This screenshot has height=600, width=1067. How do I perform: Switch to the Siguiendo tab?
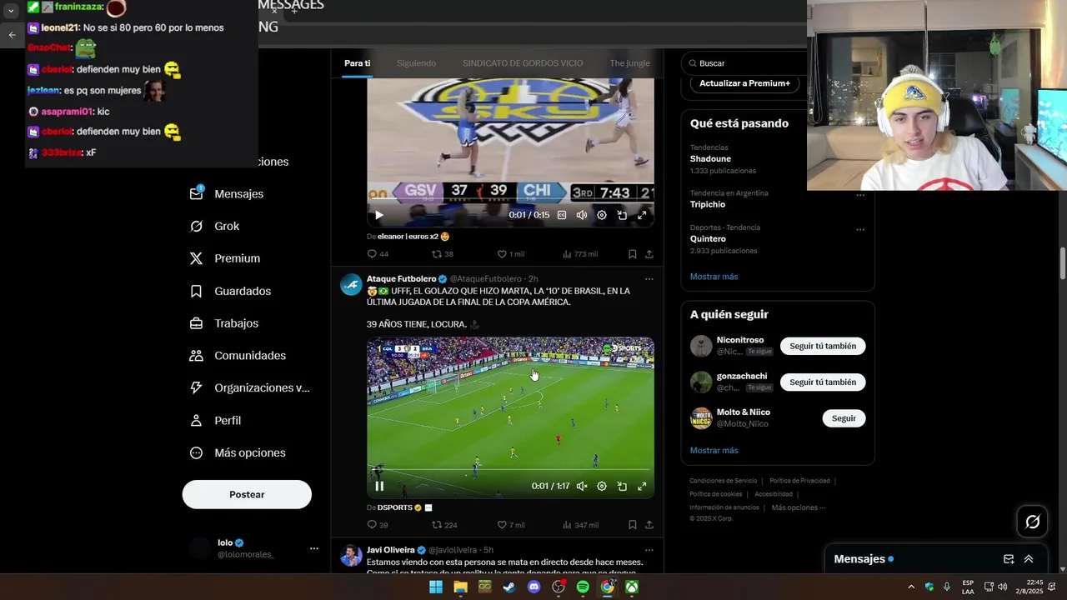point(416,63)
